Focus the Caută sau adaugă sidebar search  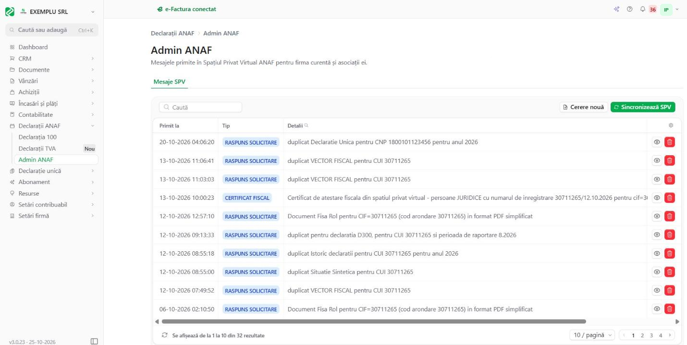[x=51, y=30]
